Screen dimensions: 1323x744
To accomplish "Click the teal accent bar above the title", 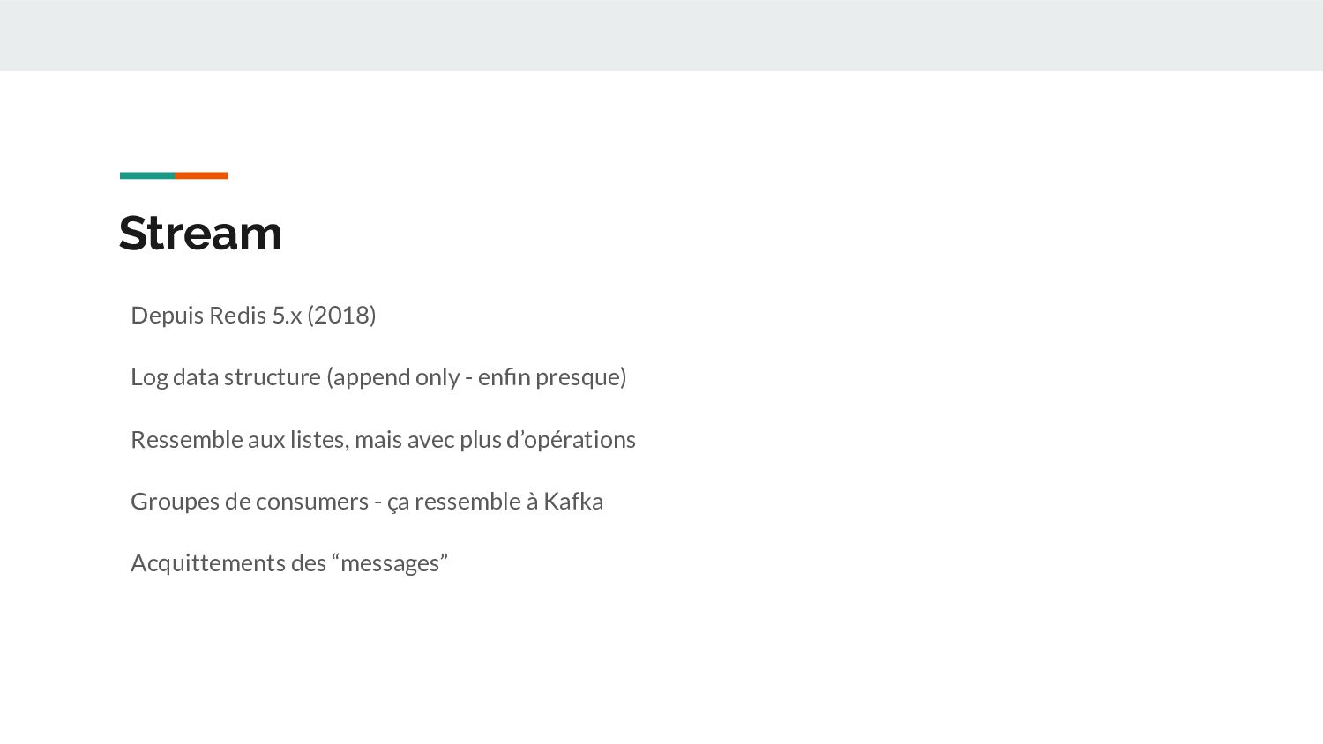I will pos(146,175).
